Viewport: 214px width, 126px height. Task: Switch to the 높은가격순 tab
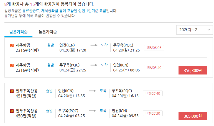click(48, 32)
